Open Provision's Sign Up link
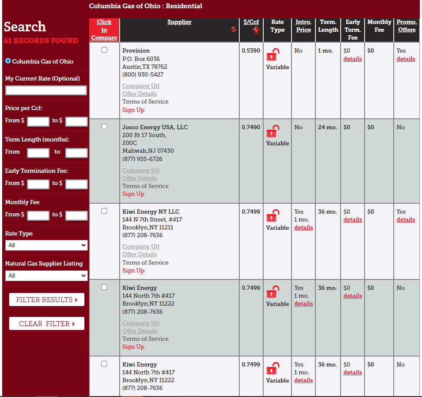The image size is (422, 397). pyautogui.click(x=133, y=110)
